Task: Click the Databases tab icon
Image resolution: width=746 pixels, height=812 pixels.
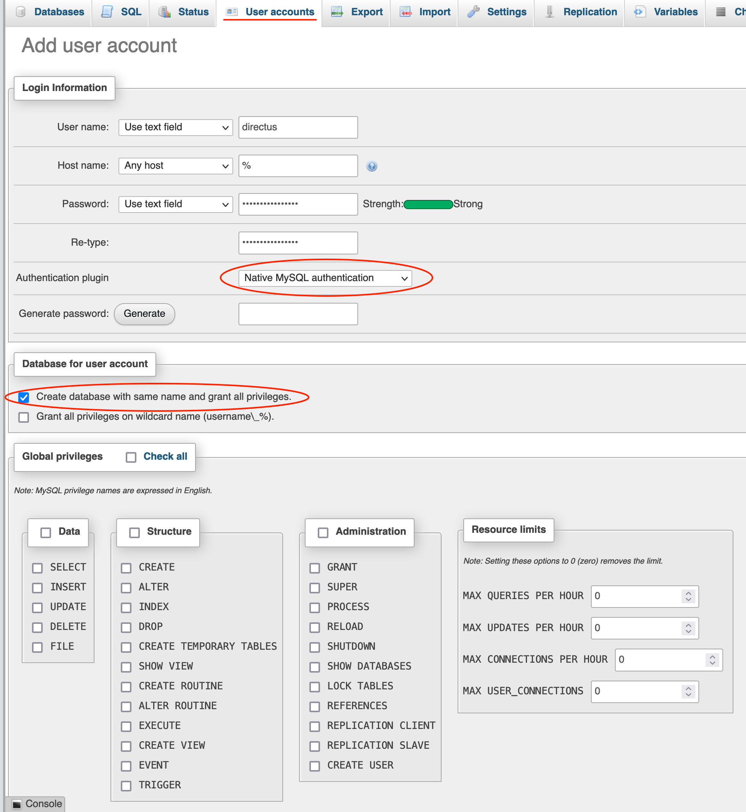Action: (x=21, y=12)
